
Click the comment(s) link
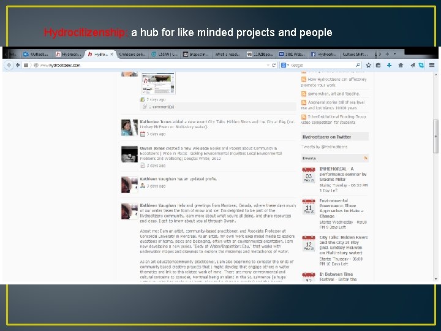(162, 107)
